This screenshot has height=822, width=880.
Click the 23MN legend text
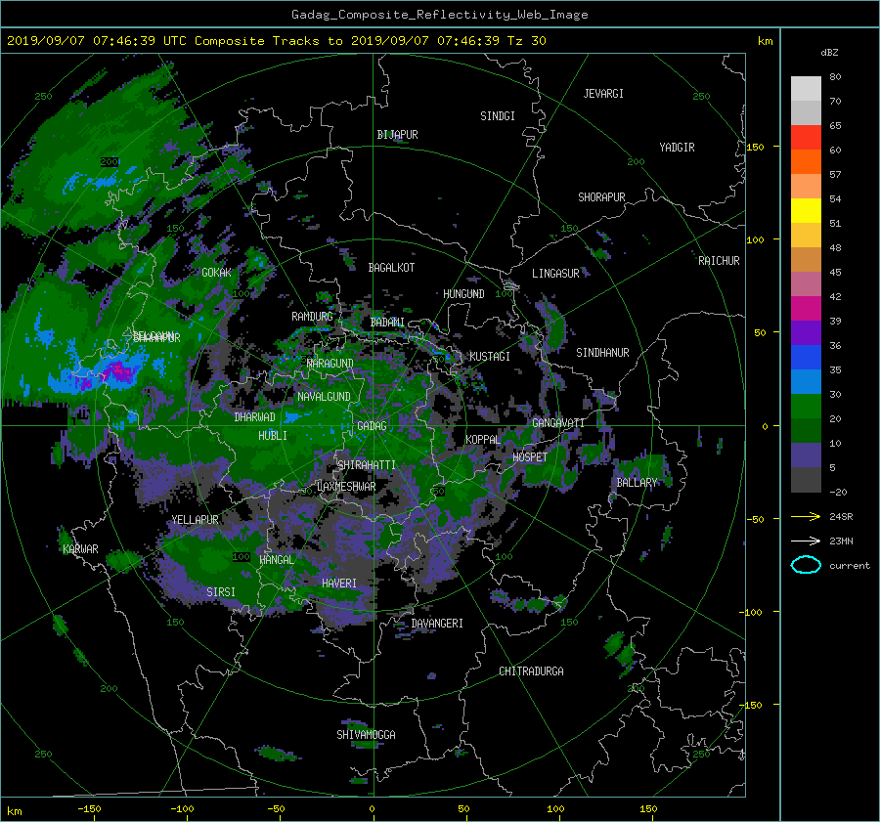pyautogui.click(x=841, y=541)
